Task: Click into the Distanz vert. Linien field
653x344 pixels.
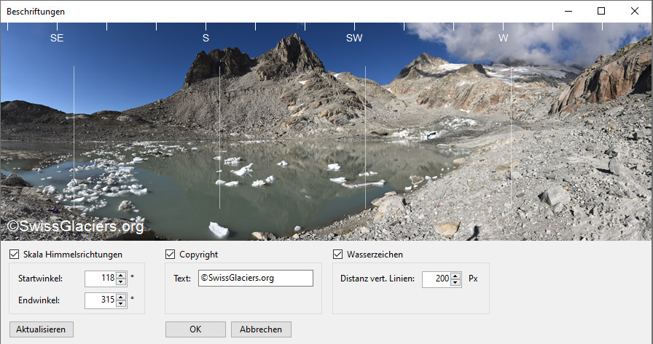Action: 436,279
